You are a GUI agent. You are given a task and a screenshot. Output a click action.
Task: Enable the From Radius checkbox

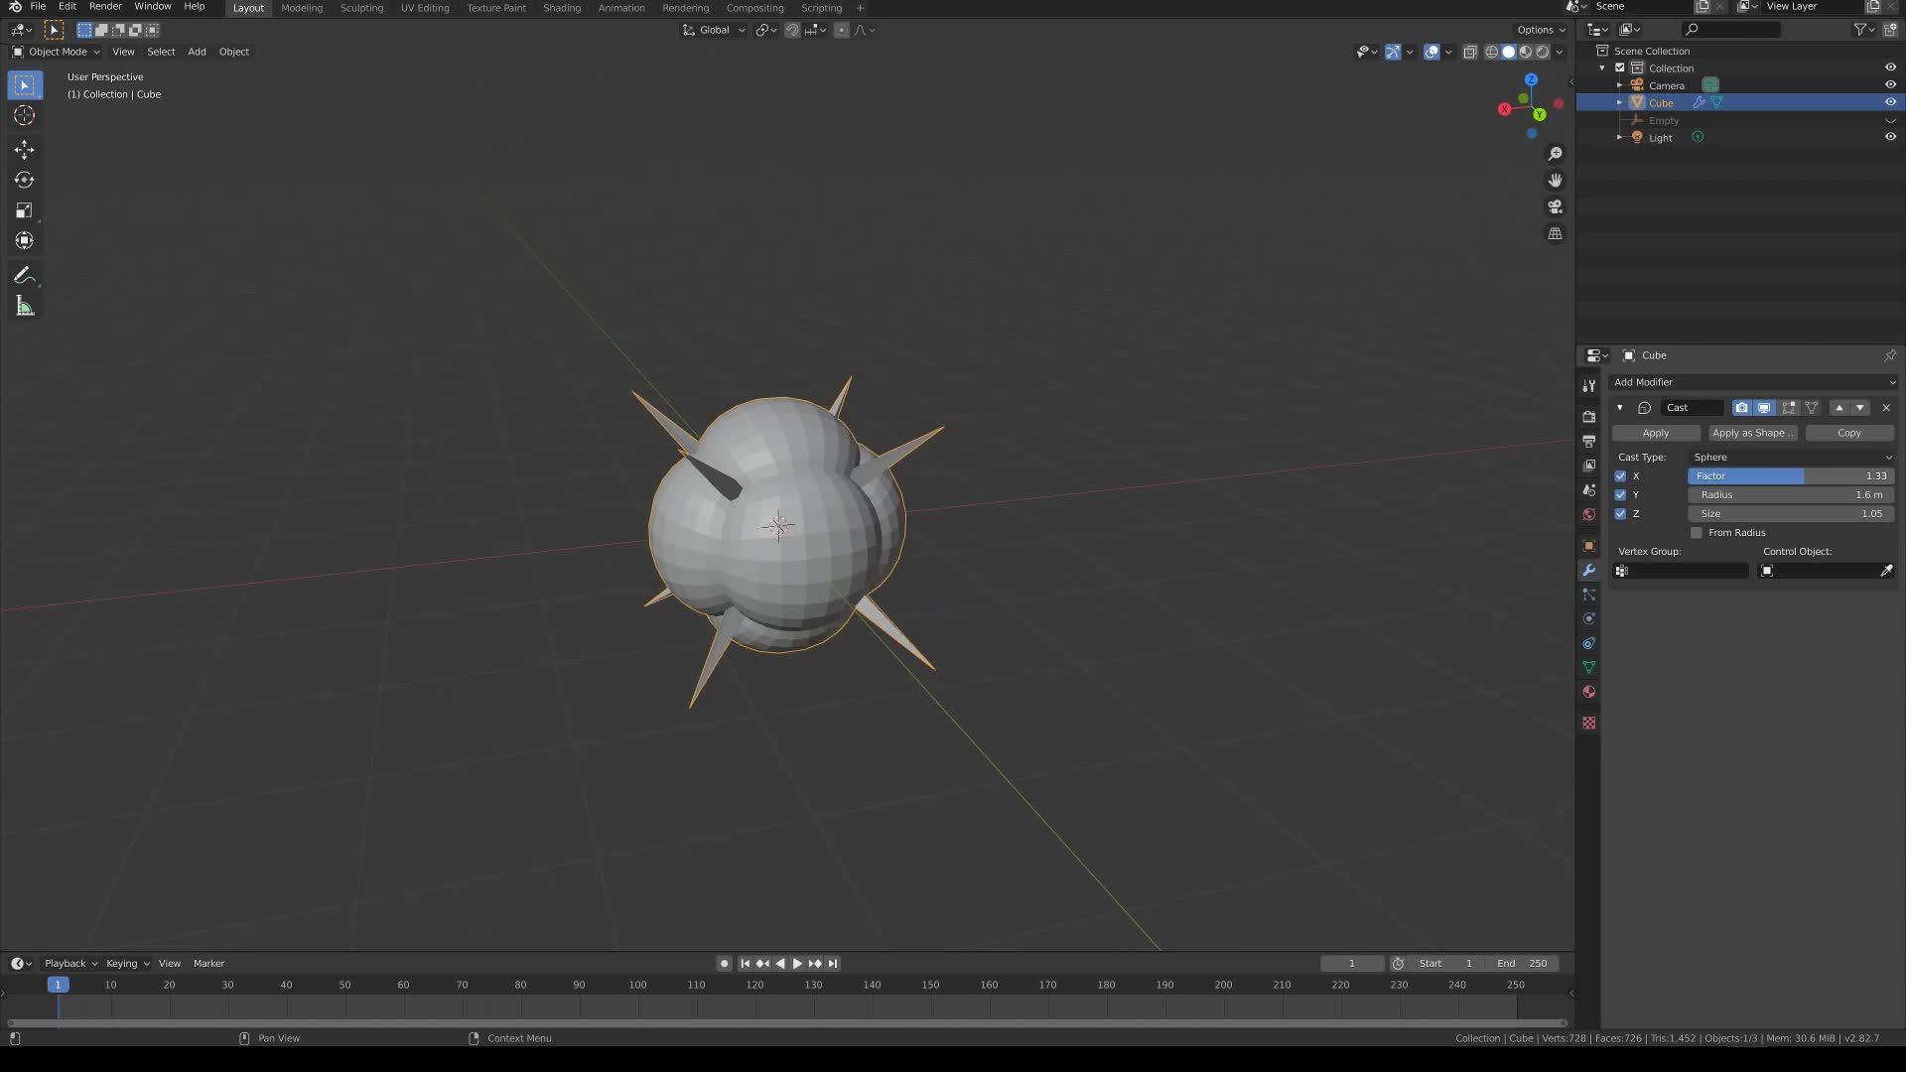1697,532
